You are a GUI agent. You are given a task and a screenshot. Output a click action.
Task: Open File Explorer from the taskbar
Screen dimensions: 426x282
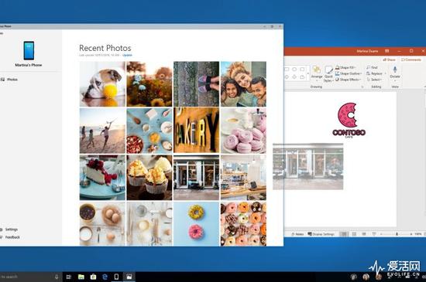tap(81, 277)
